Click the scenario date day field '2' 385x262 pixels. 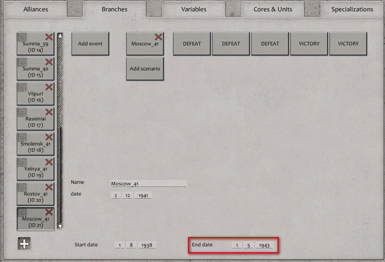pos(115,196)
